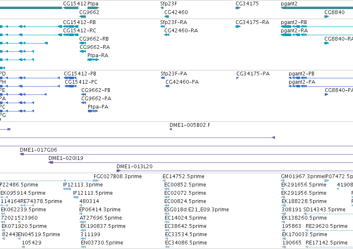Select transcript CG15412-RB

pos(80,22)
